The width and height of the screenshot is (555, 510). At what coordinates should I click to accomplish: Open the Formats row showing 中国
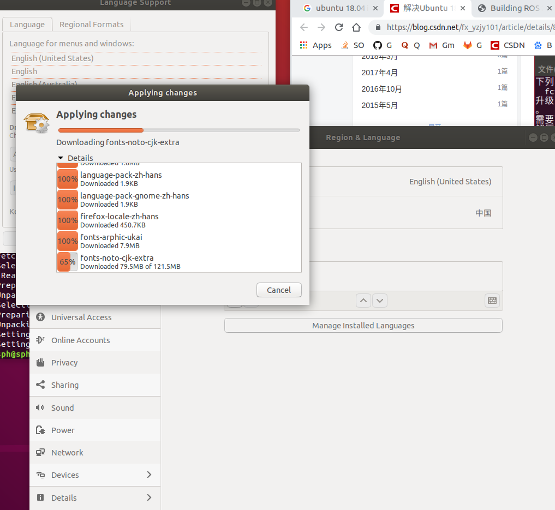406,213
